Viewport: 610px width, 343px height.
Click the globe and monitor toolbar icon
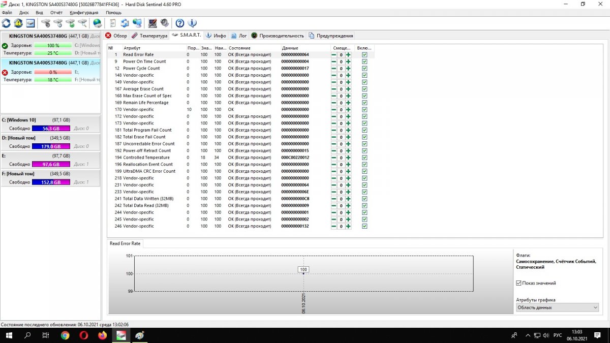click(x=137, y=23)
